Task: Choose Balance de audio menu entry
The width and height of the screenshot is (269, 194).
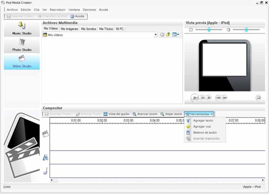Action: [x=205, y=133]
